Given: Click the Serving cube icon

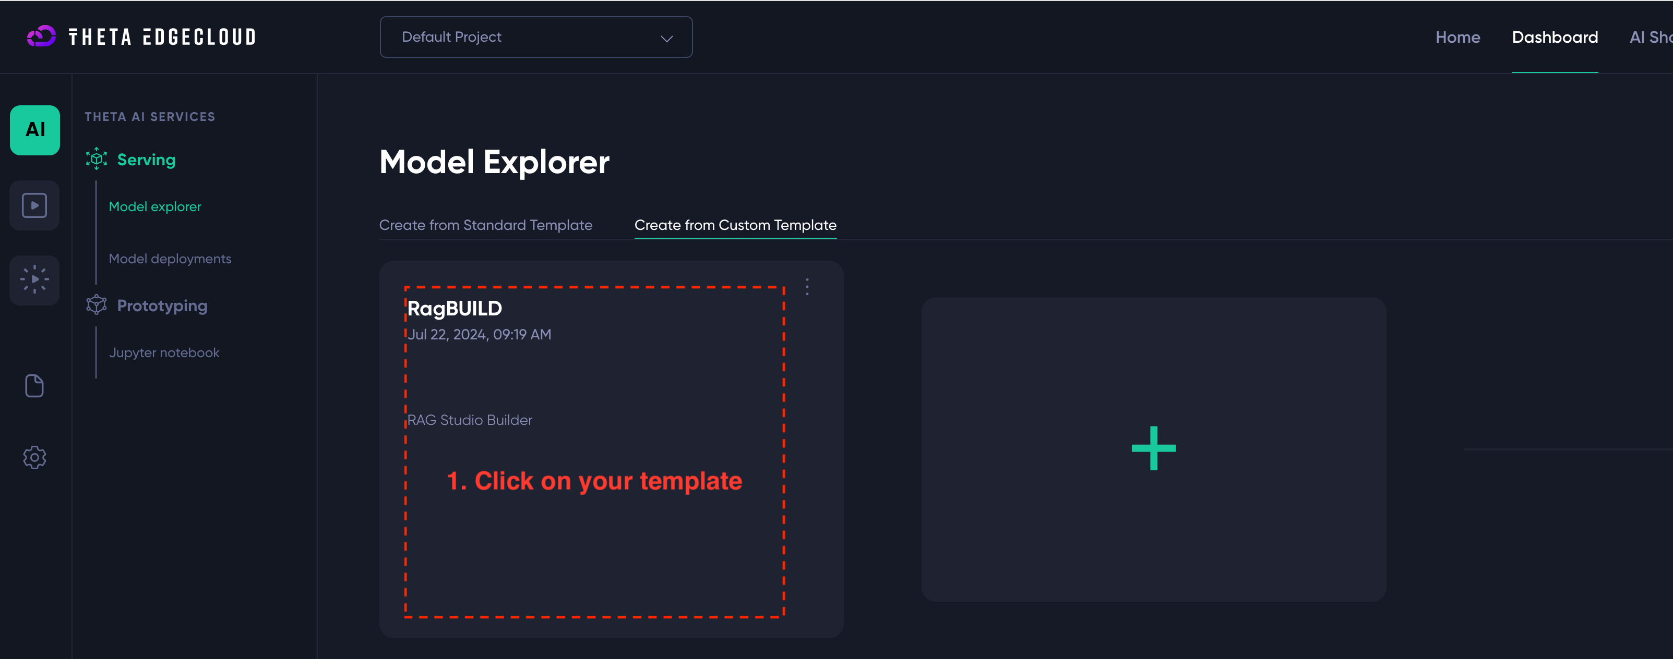Looking at the screenshot, I should point(95,159).
